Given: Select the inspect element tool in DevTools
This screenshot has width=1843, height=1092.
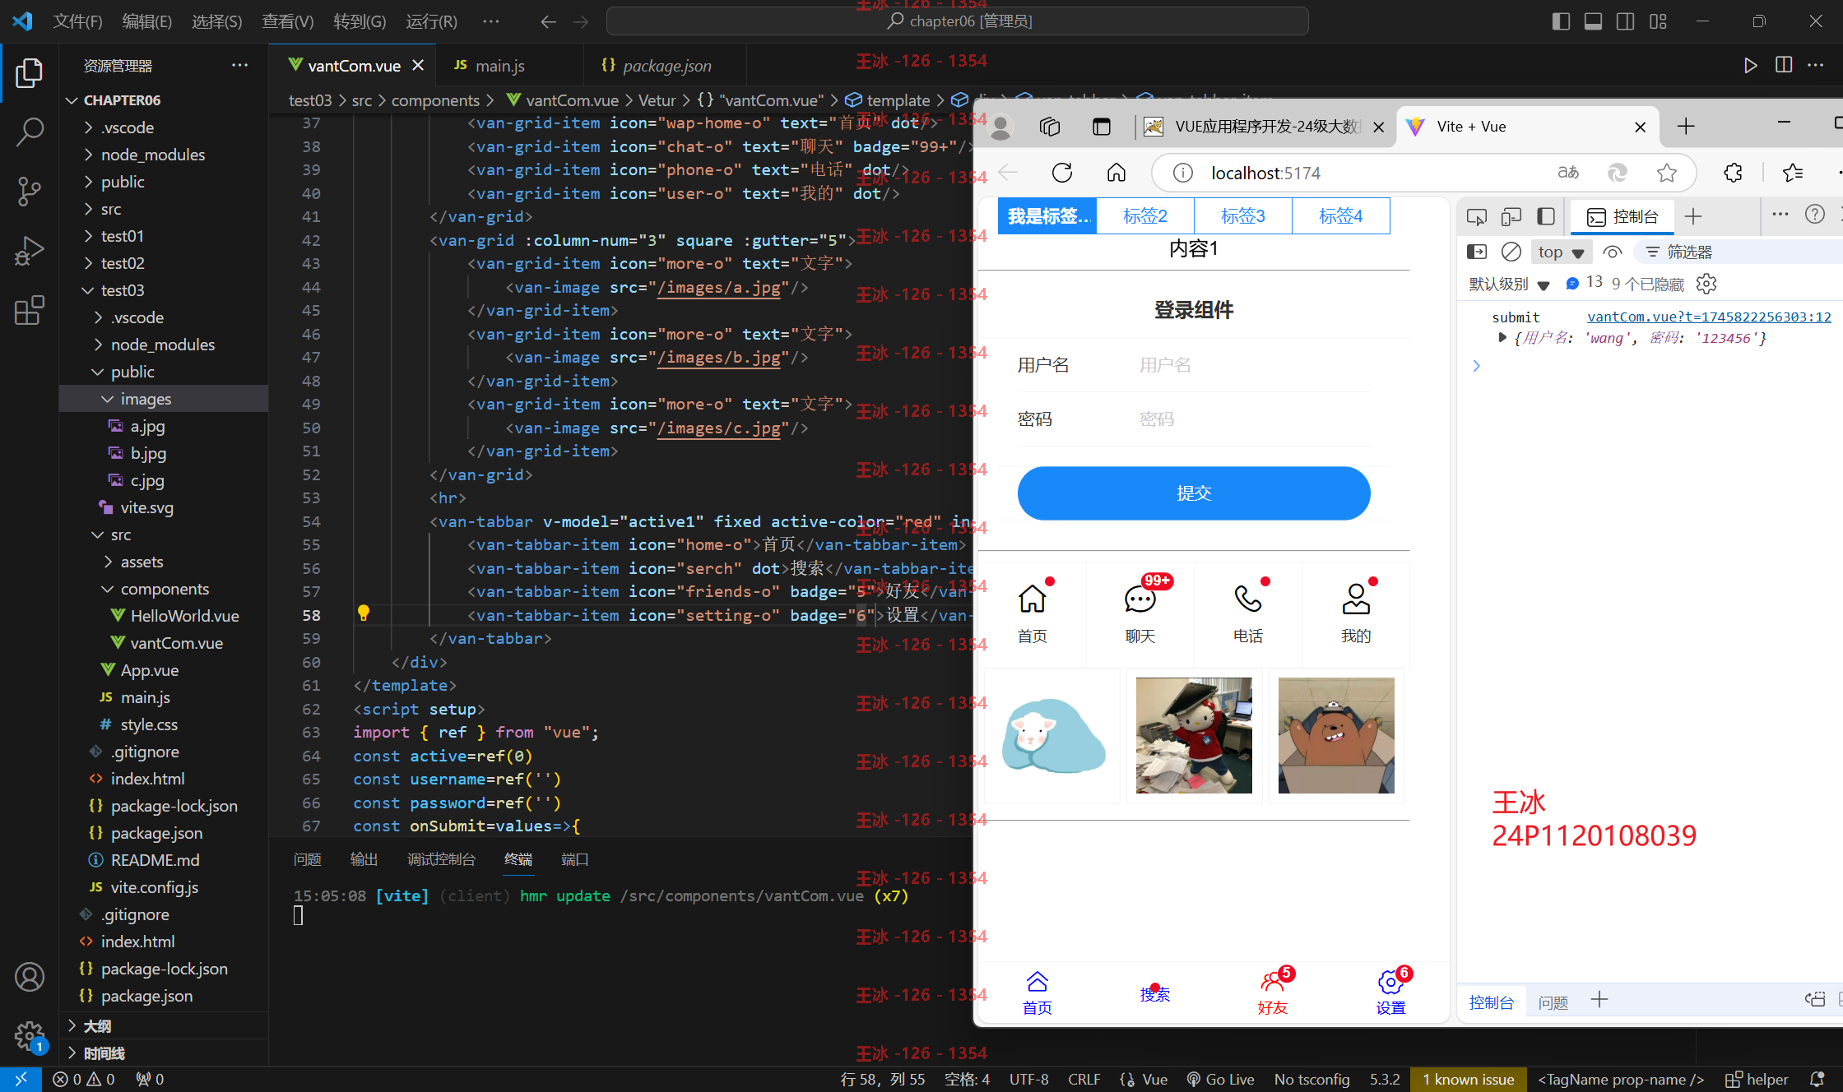Looking at the screenshot, I should (x=1477, y=216).
